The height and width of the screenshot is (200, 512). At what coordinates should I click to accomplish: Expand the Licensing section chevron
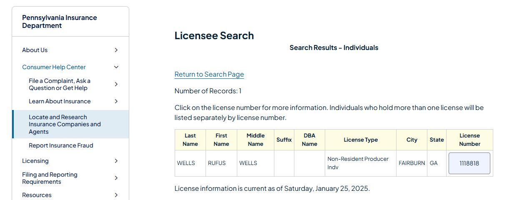pyautogui.click(x=116, y=161)
